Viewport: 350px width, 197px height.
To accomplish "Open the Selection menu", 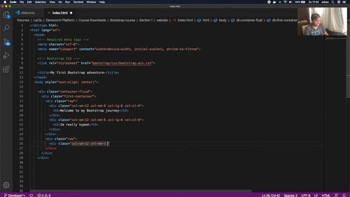I will (x=40, y=2).
